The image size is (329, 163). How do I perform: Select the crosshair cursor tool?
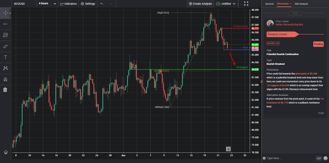pos(5,13)
